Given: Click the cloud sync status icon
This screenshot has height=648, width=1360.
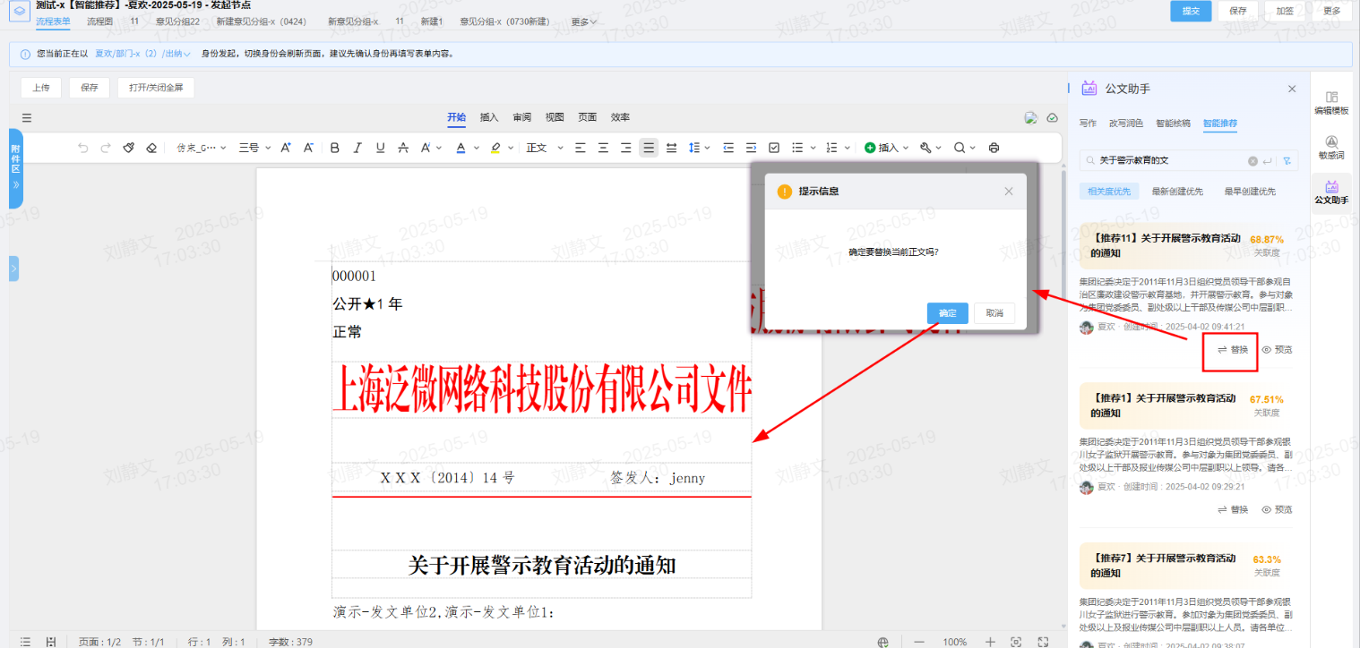Looking at the screenshot, I should [x=1053, y=117].
